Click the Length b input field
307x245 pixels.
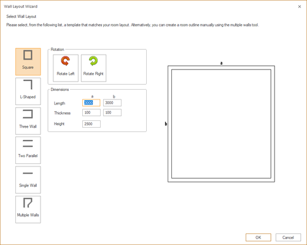[112, 103]
